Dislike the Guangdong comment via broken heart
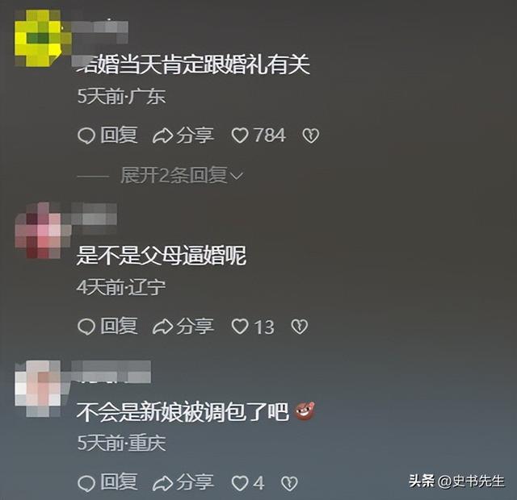 click(x=310, y=135)
